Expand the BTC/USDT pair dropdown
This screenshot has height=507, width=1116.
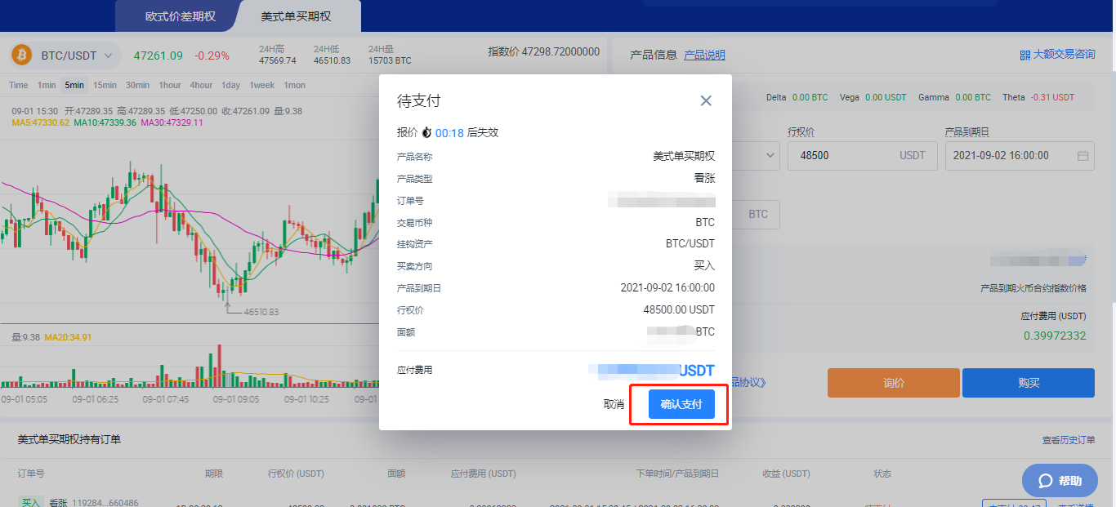76,56
